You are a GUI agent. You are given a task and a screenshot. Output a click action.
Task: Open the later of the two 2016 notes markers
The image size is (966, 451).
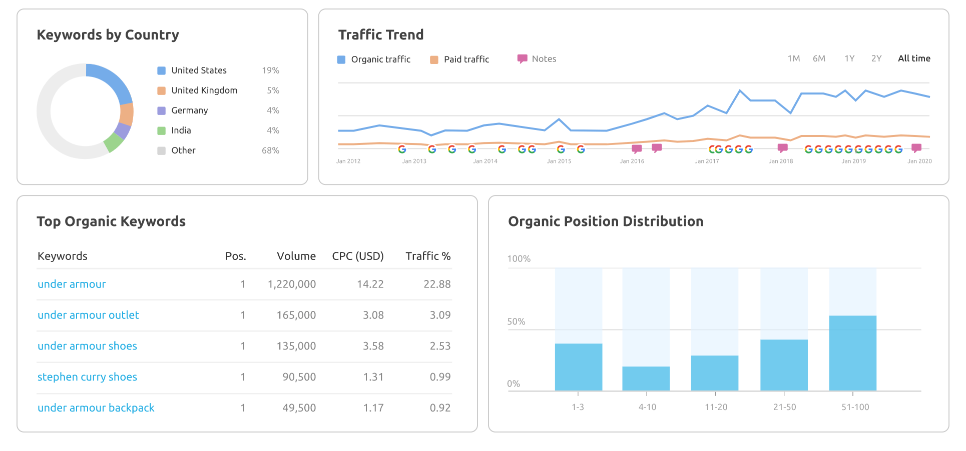[x=657, y=148]
